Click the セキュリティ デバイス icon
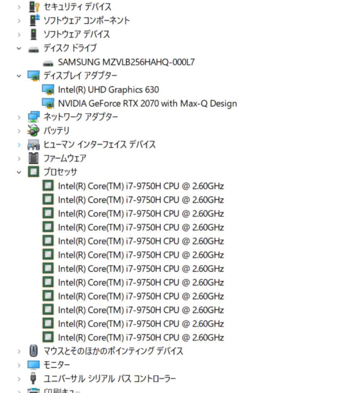The height and width of the screenshot is (393, 356). coord(33,7)
